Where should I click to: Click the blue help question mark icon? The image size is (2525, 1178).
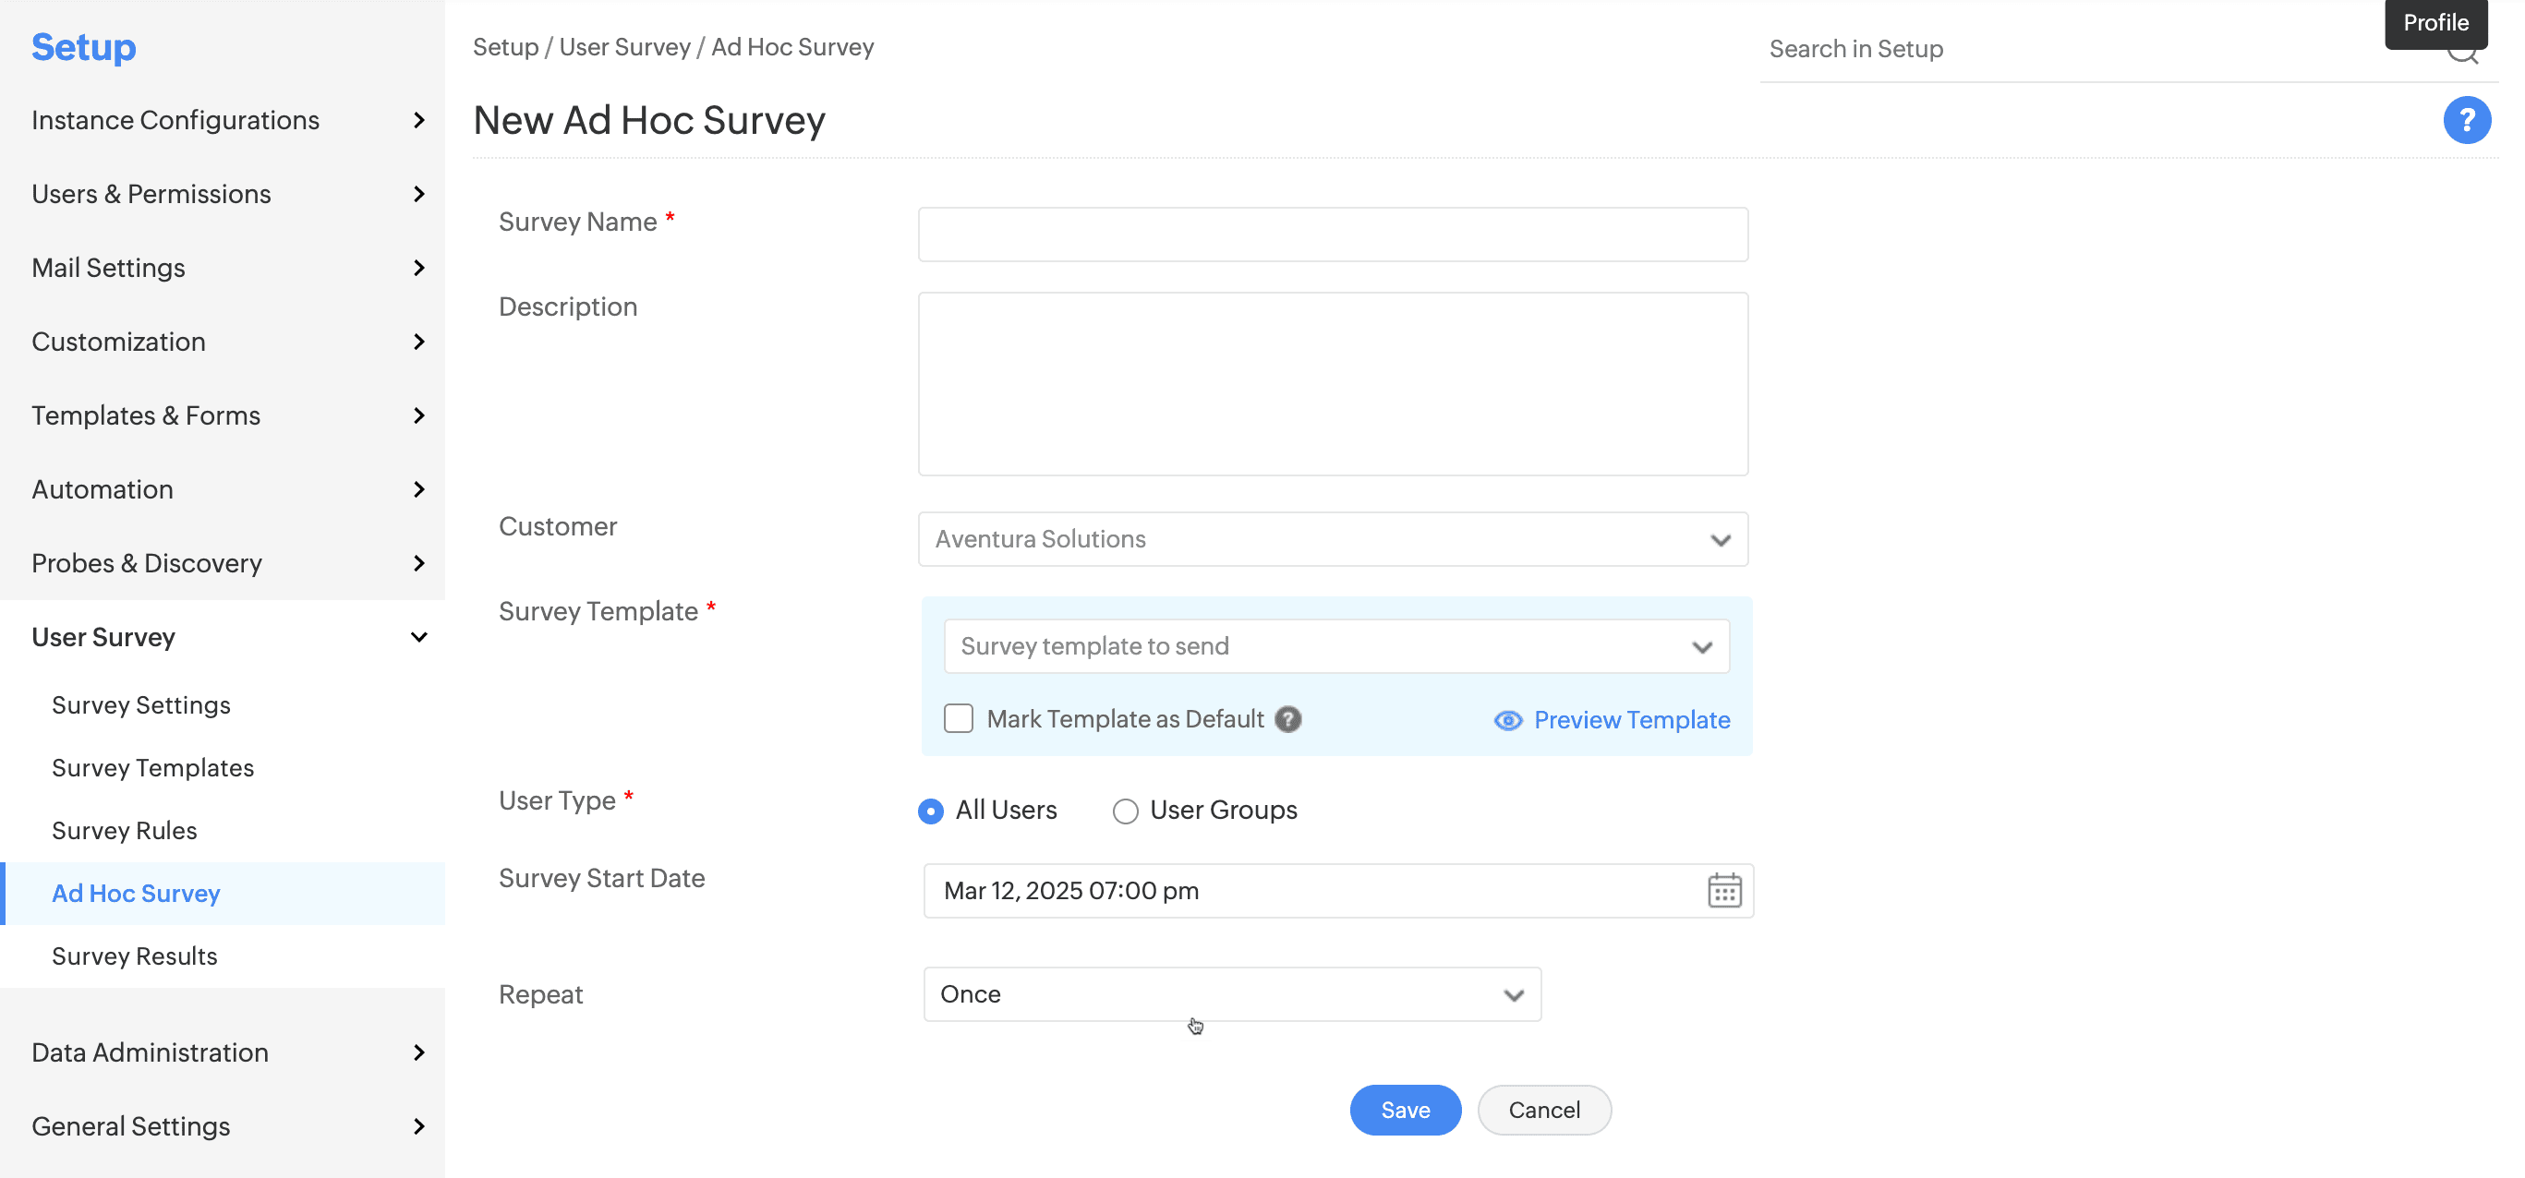tap(2466, 121)
